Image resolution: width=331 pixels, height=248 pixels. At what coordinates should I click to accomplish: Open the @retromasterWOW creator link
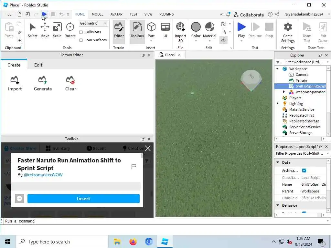point(43,175)
